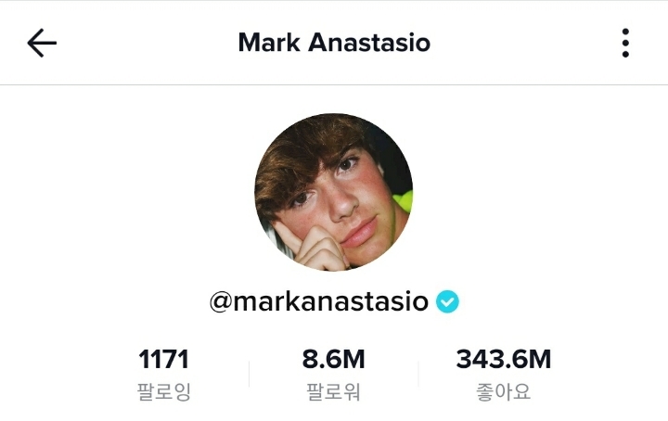Click the 좋아요 label
This screenshot has width=668, height=421.
coord(504,391)
